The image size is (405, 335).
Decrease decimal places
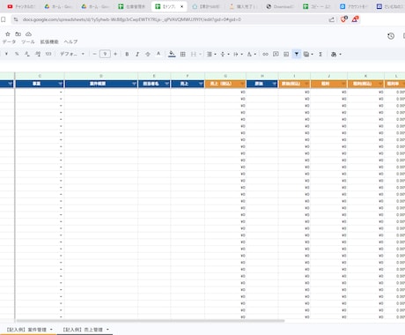(x=27, y=54)
